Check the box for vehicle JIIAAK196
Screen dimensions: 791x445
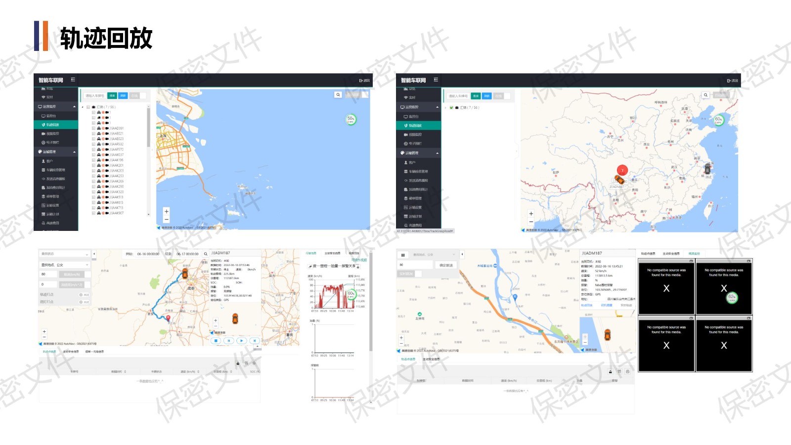coord(93,160)
